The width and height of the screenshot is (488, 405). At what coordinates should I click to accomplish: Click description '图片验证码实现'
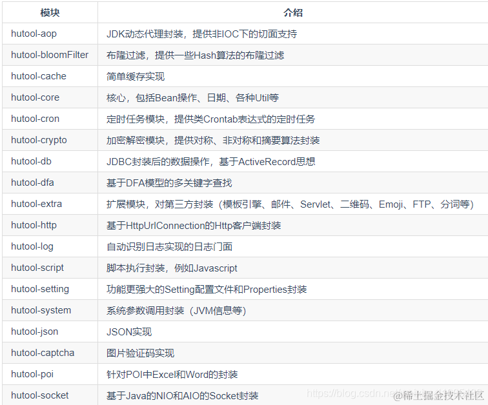click(140, 353)
